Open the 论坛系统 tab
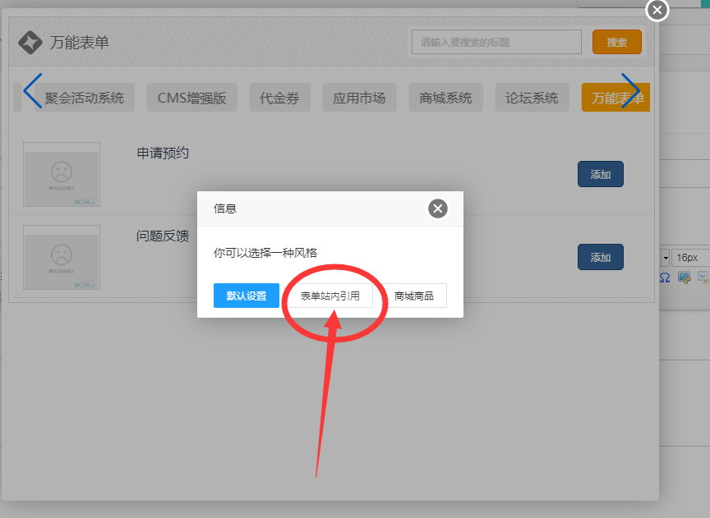 click(x=532, y=97)
